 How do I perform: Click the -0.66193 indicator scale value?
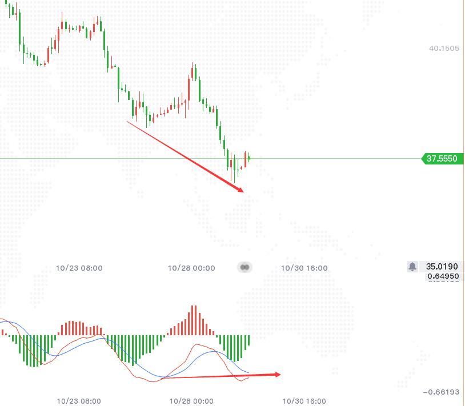(441, 392)
